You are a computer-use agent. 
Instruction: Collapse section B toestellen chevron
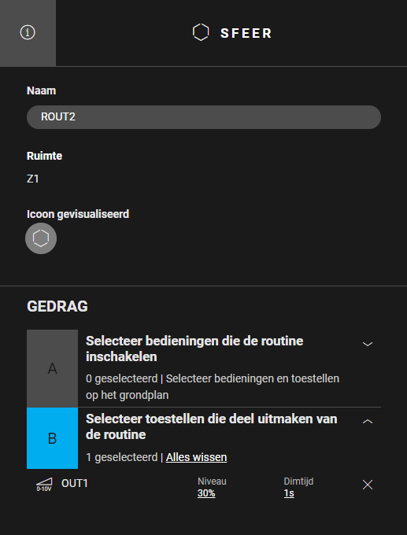pyautogui.click(x=368, y=422)
